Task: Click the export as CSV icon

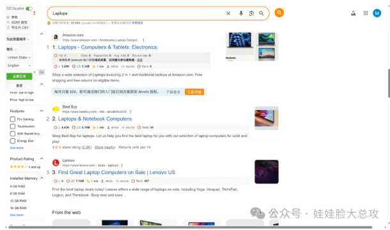Action: click(x=8, y=27)
